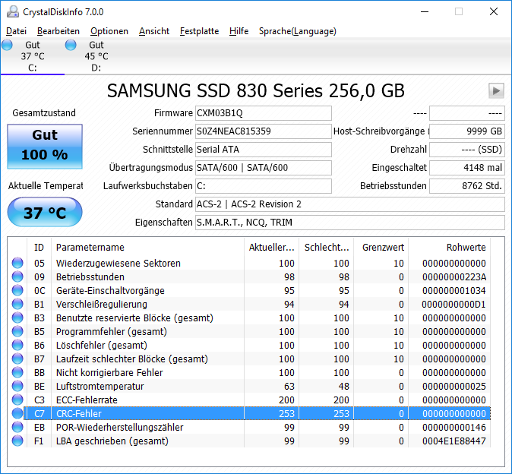Click status orb for ECC-Fehlerrate row
The image size is (512, 474).
[17, 400]
